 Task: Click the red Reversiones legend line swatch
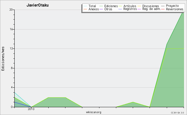tap(163, 9)
